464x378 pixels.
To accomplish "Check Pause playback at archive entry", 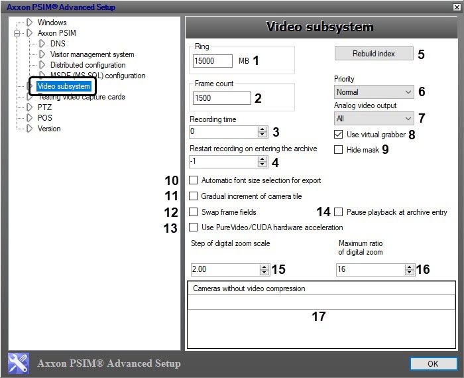I will [x=339, y=212].
